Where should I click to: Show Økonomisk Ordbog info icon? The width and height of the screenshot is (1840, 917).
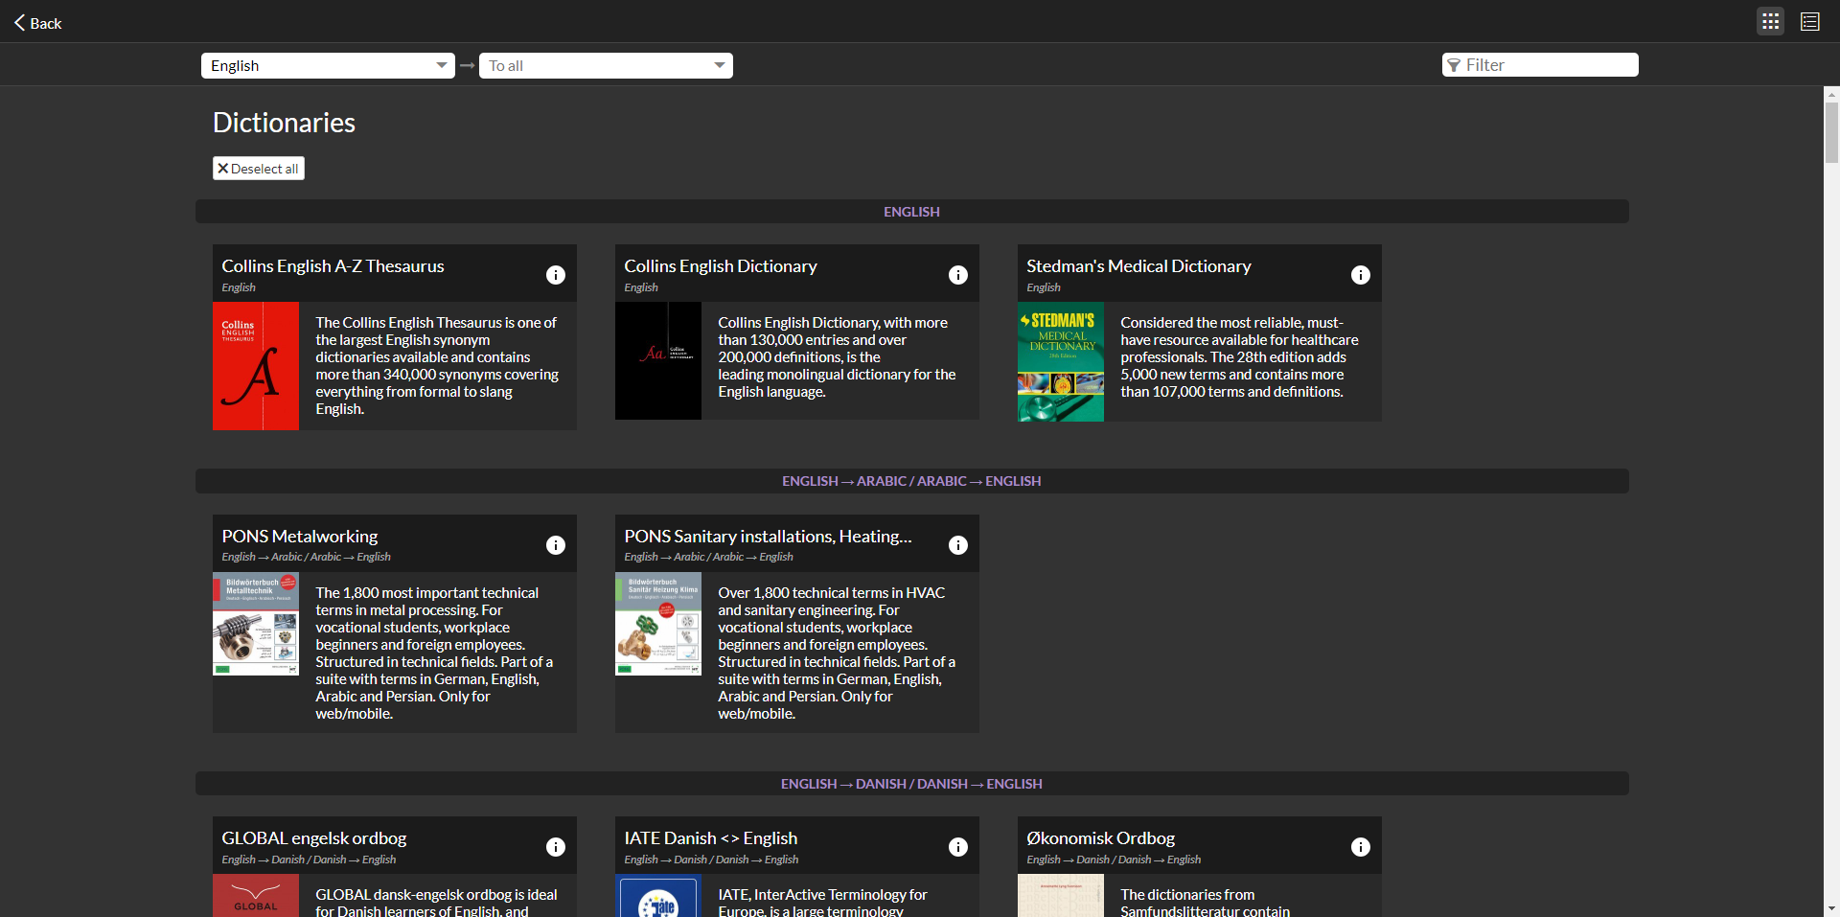pyautogui.click(x=1361, y=847)
